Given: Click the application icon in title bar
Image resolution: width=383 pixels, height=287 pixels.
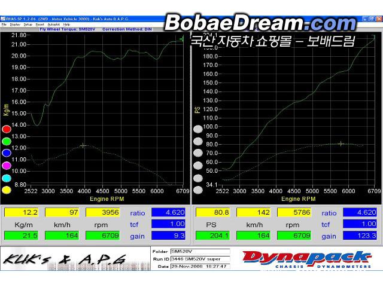Looking at the screenshot, I should coord(2,19).
